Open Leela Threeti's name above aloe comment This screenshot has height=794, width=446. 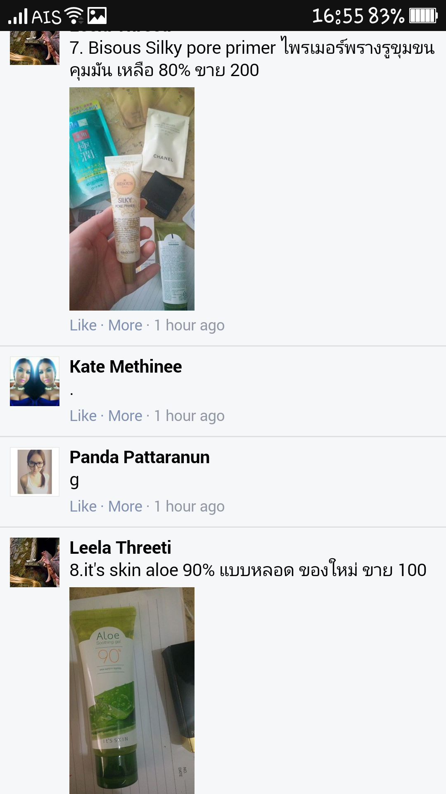(x=120, y=548)
